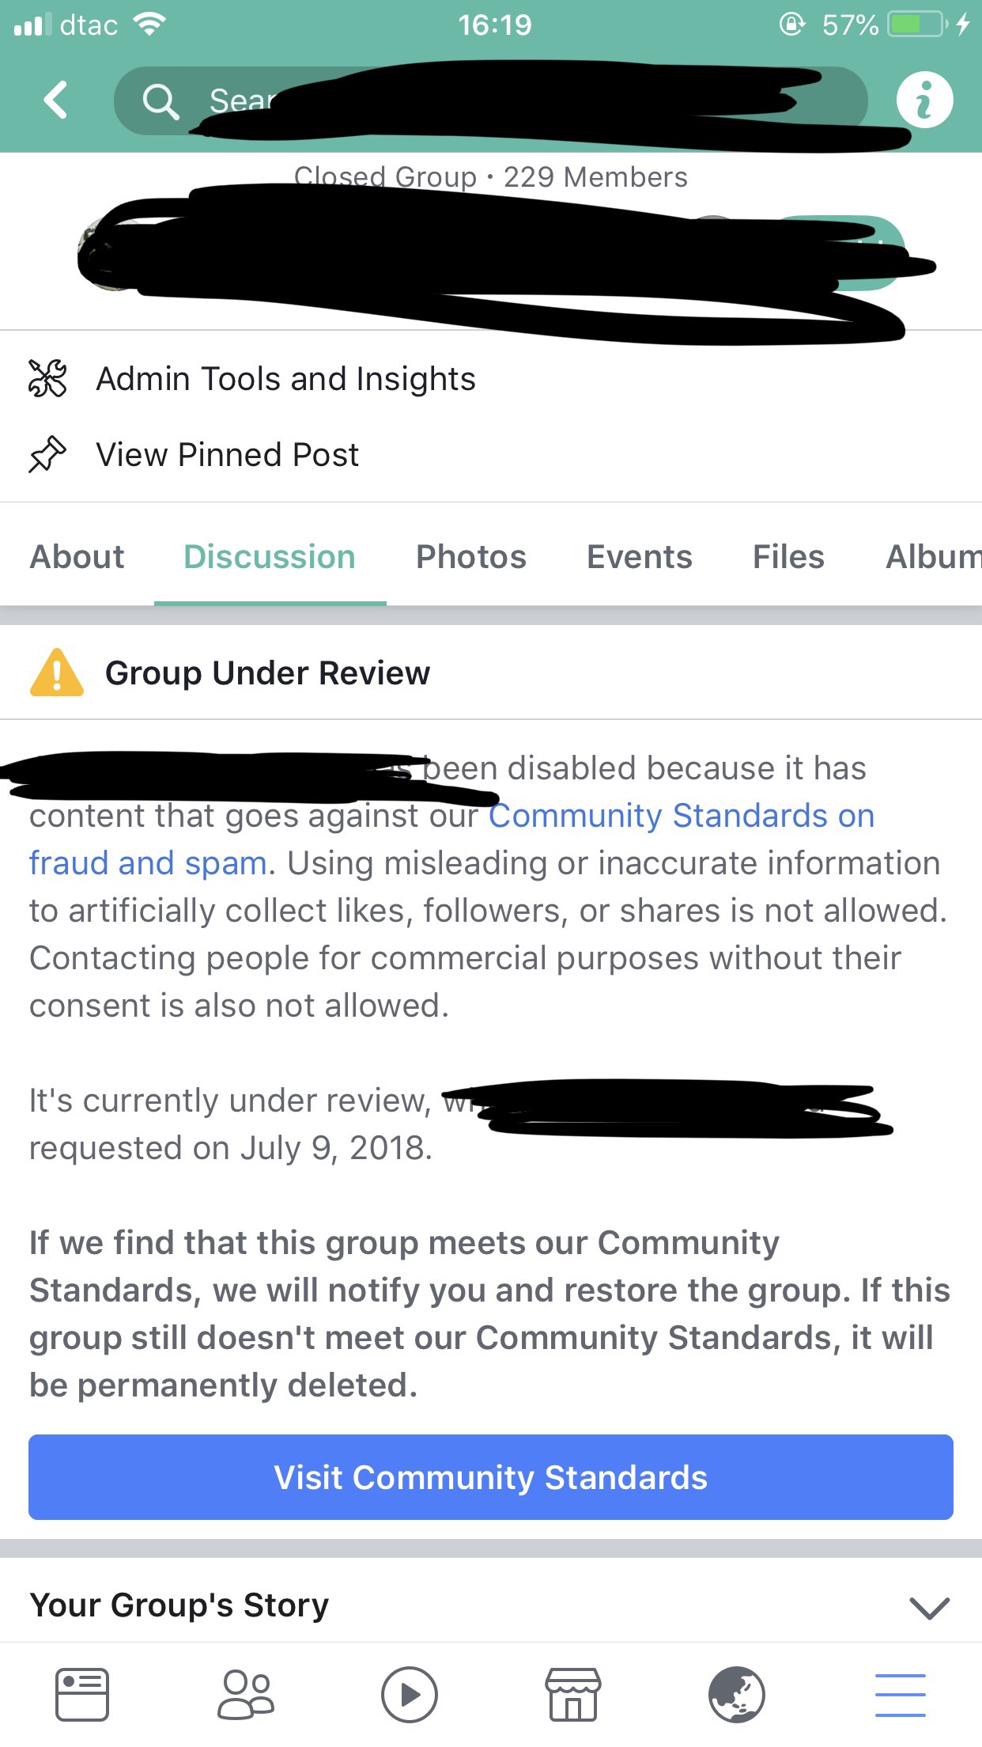Select the Discussion tab

click(270, 557)
